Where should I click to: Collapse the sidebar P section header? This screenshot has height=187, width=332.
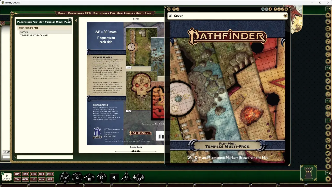coord(328,101)
